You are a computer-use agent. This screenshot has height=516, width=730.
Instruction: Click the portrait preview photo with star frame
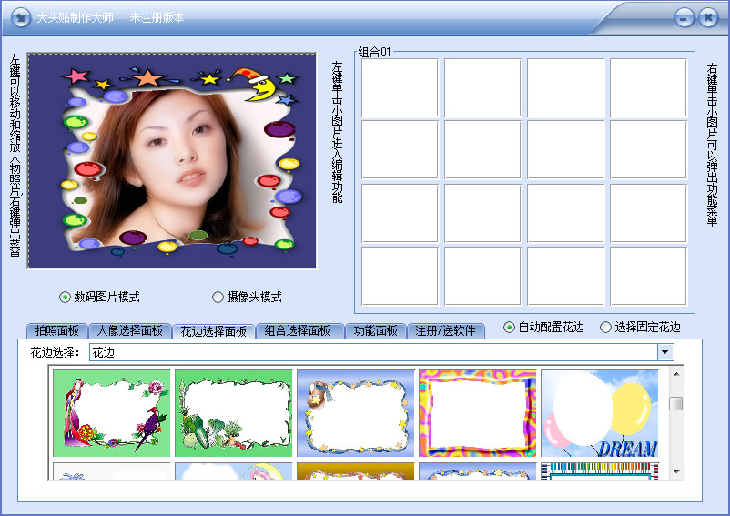tap(172, 161)
